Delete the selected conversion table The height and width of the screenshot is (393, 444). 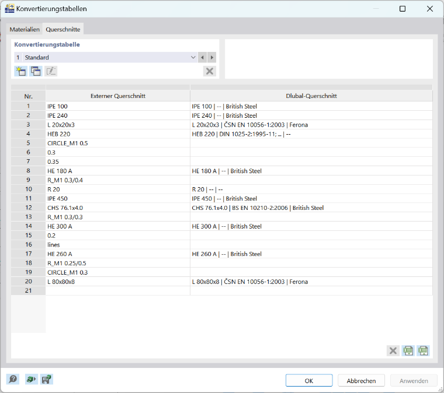[x=210, y=71]
